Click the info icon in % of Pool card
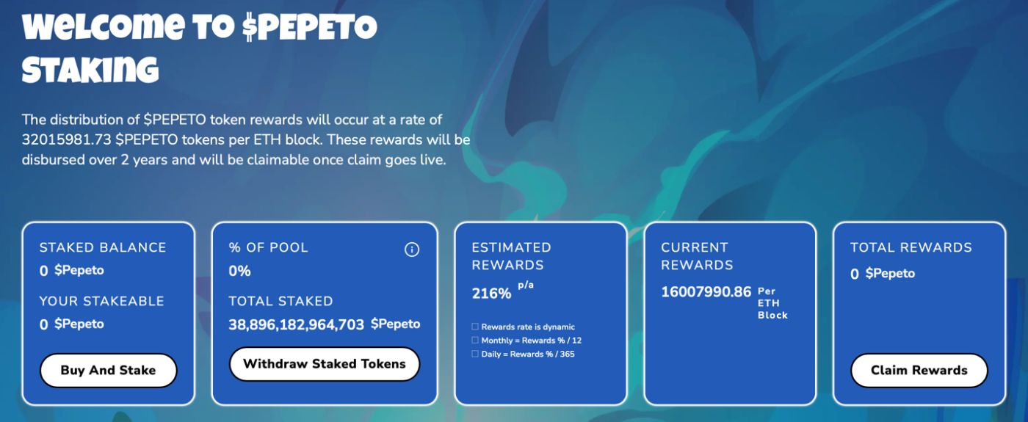Viewport: 1028px width, 422px height. 412,250
